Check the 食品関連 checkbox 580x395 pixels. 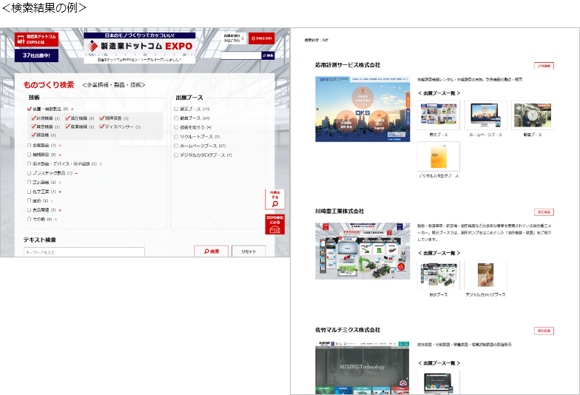[x=30, y=210]
